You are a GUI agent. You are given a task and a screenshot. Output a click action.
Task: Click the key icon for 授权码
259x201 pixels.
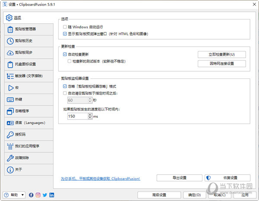point(10,135)
